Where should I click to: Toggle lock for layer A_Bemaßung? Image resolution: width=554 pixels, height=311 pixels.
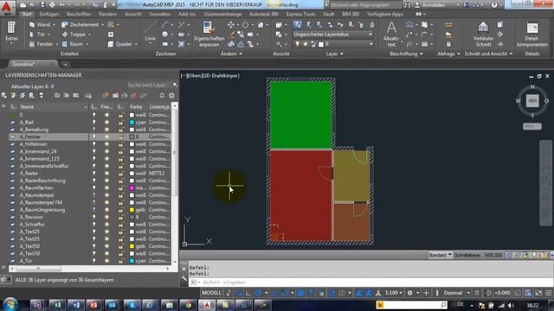click(x=121, y=130)
